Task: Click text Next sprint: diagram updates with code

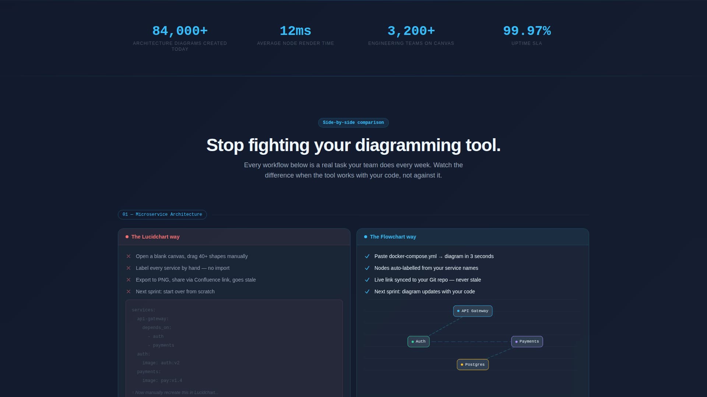Action: pyautogui.click(x=425, y=292)
